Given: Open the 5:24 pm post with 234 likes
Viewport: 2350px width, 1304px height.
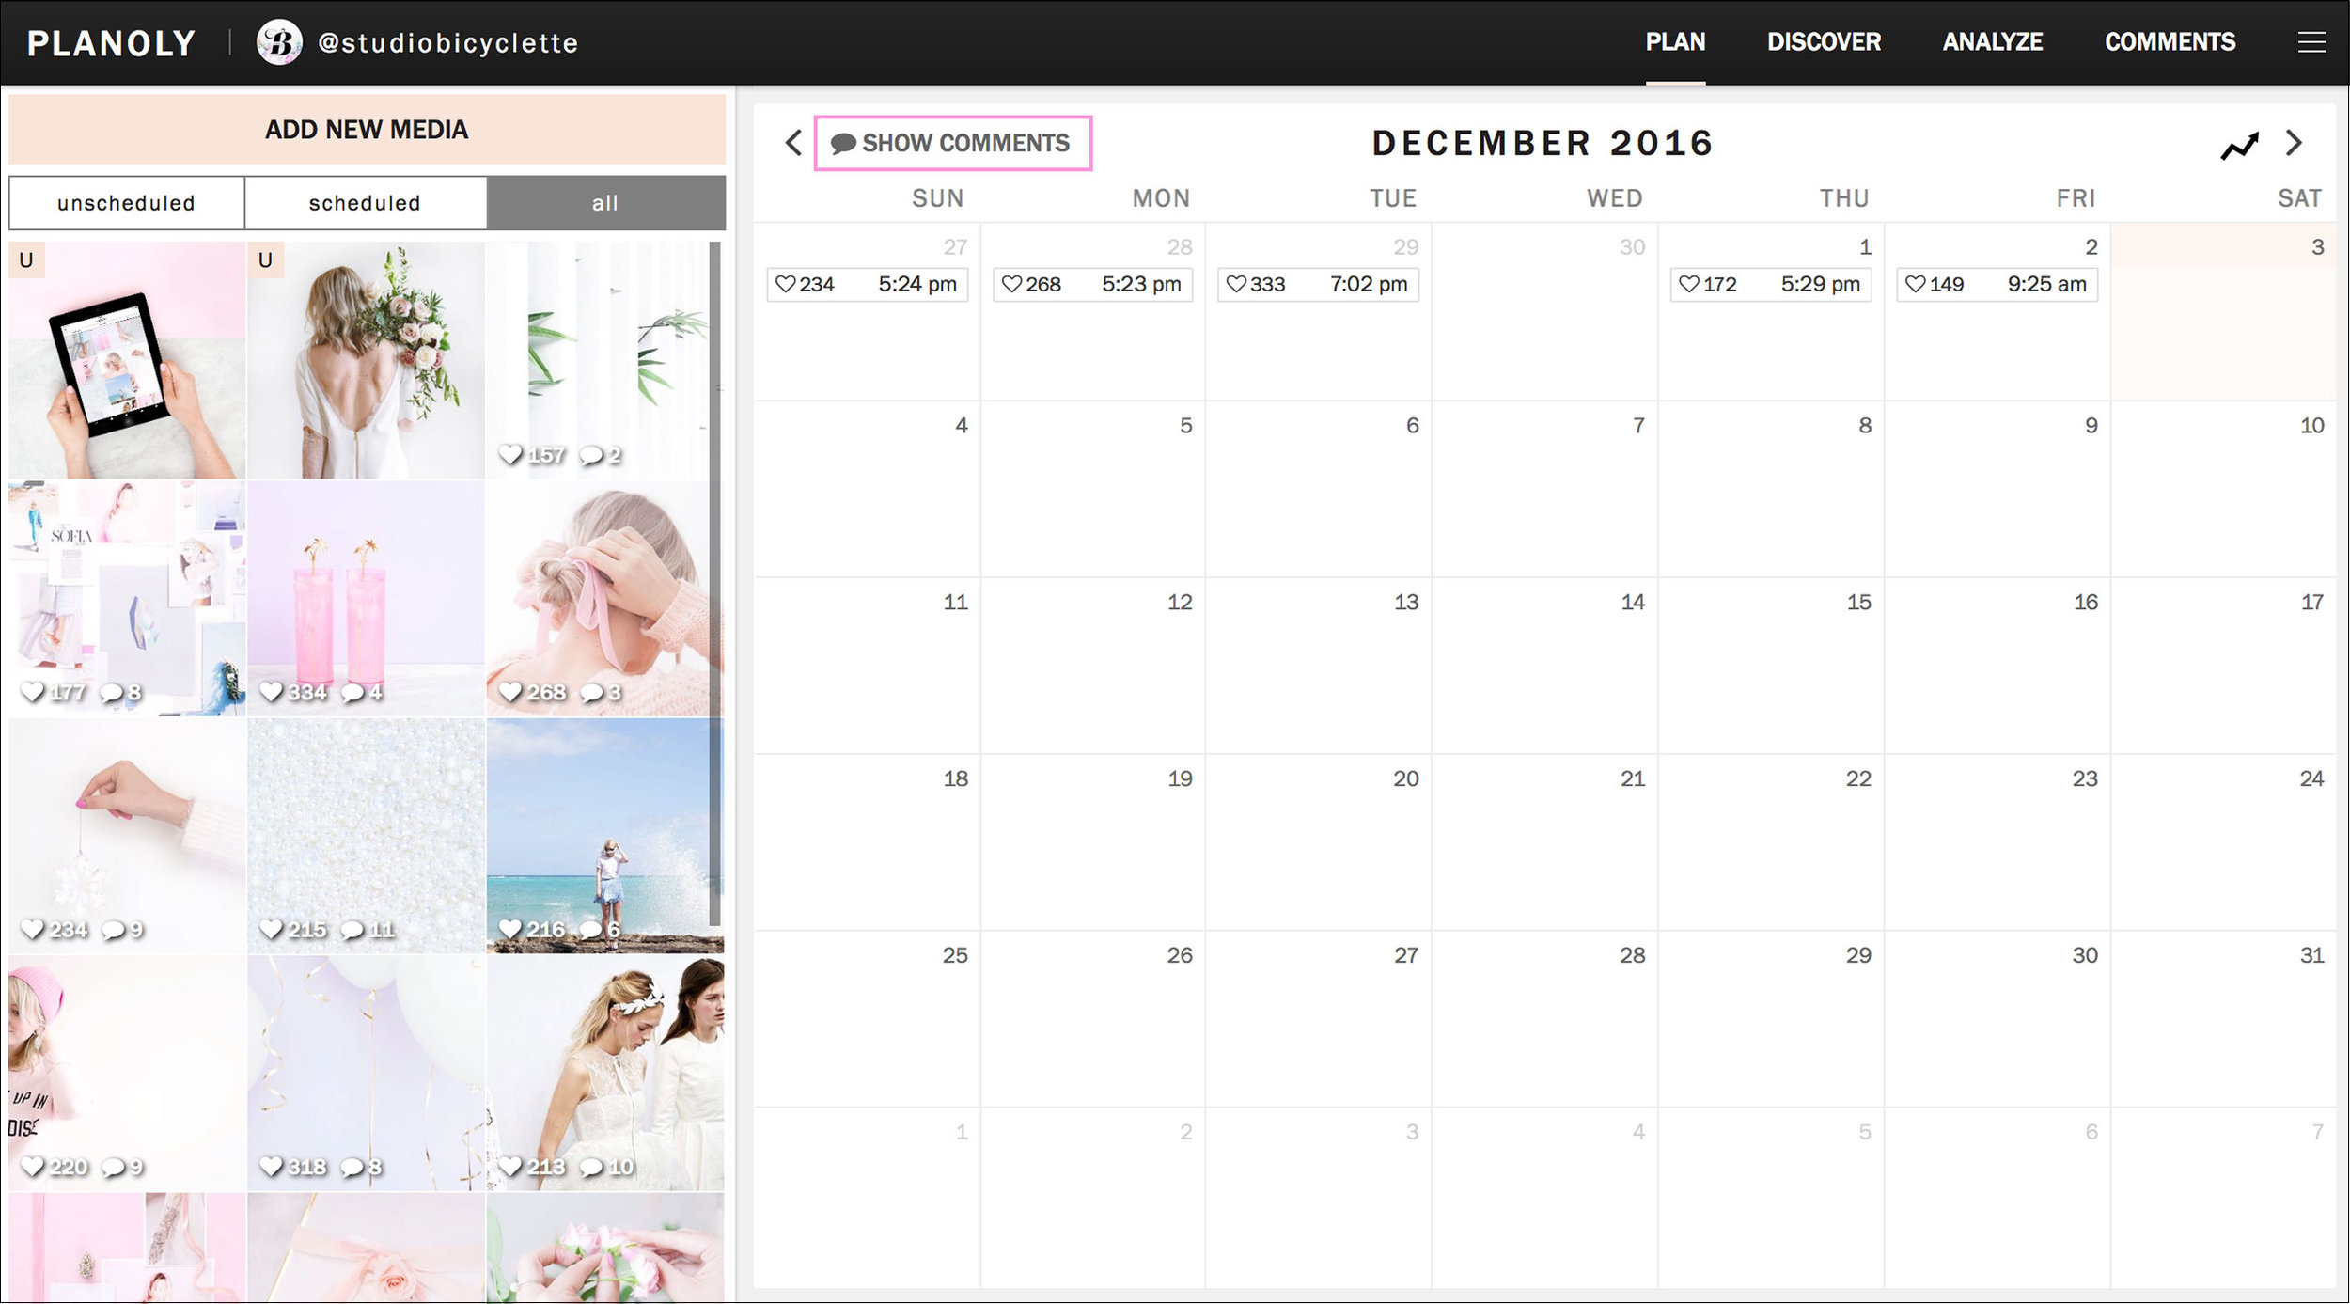Looking at the screenshot, I should click(x=867, y=284).
